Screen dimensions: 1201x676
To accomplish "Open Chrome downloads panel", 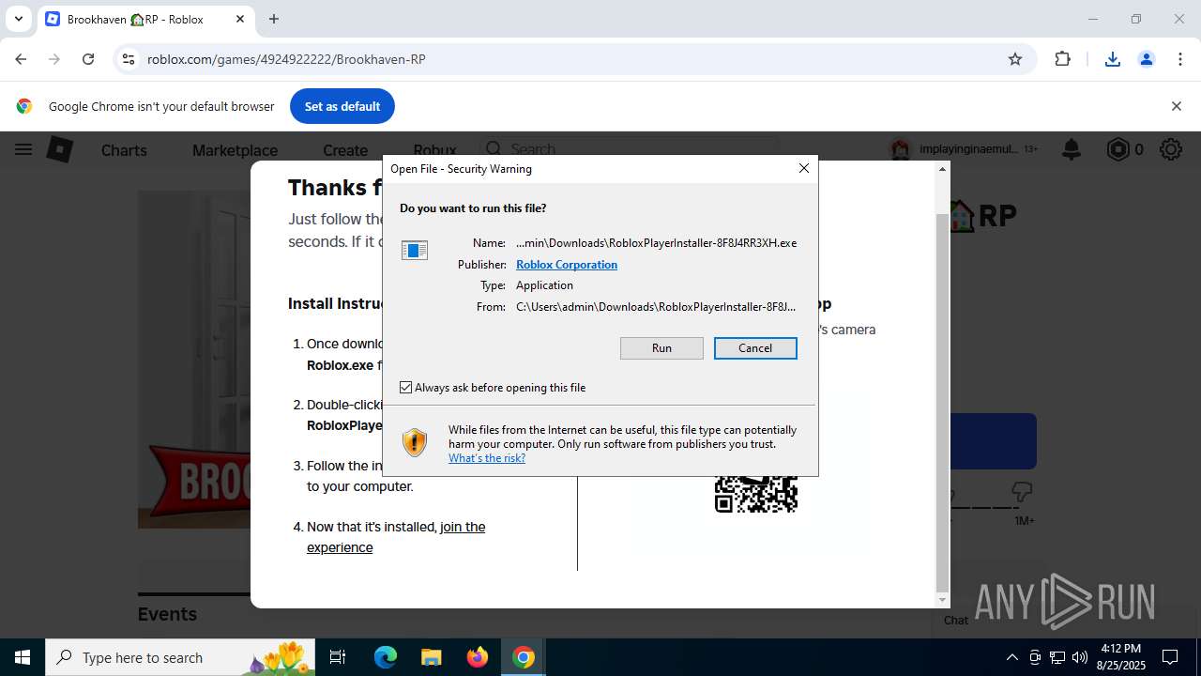I will click(x=1113, y=59).
